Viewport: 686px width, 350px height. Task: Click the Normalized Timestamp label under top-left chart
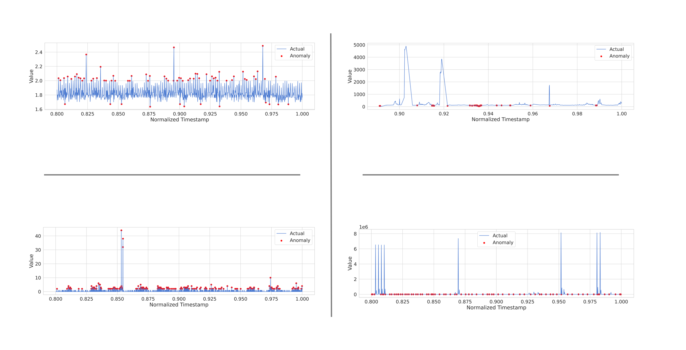[179, 120]
